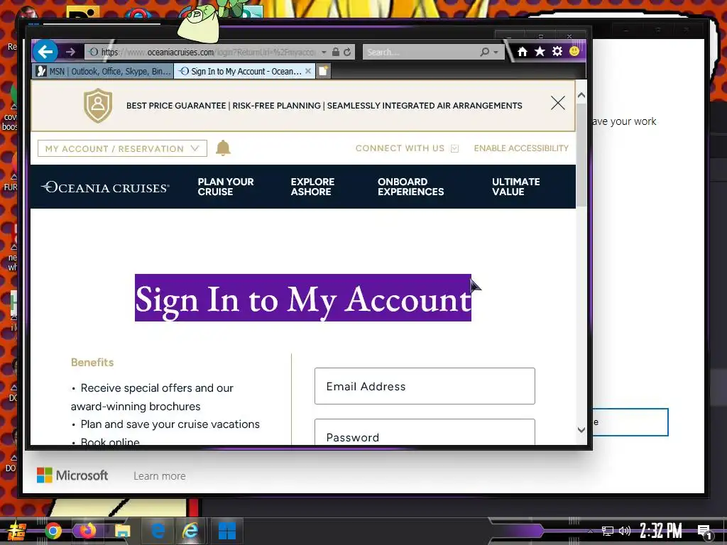727x545 pixels.
Task: Click the custom Start button on taskbar
Action: tap(17, 531)
